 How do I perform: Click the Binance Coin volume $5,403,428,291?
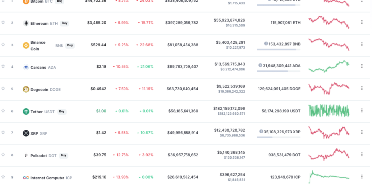point(230,42)
